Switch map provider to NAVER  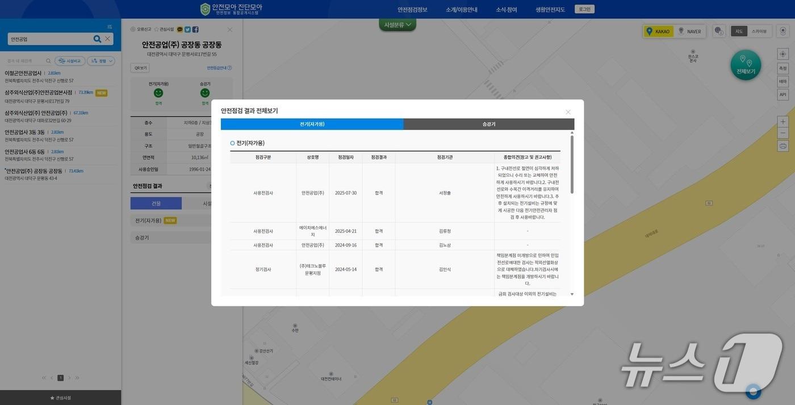click(x=689, y=31)
